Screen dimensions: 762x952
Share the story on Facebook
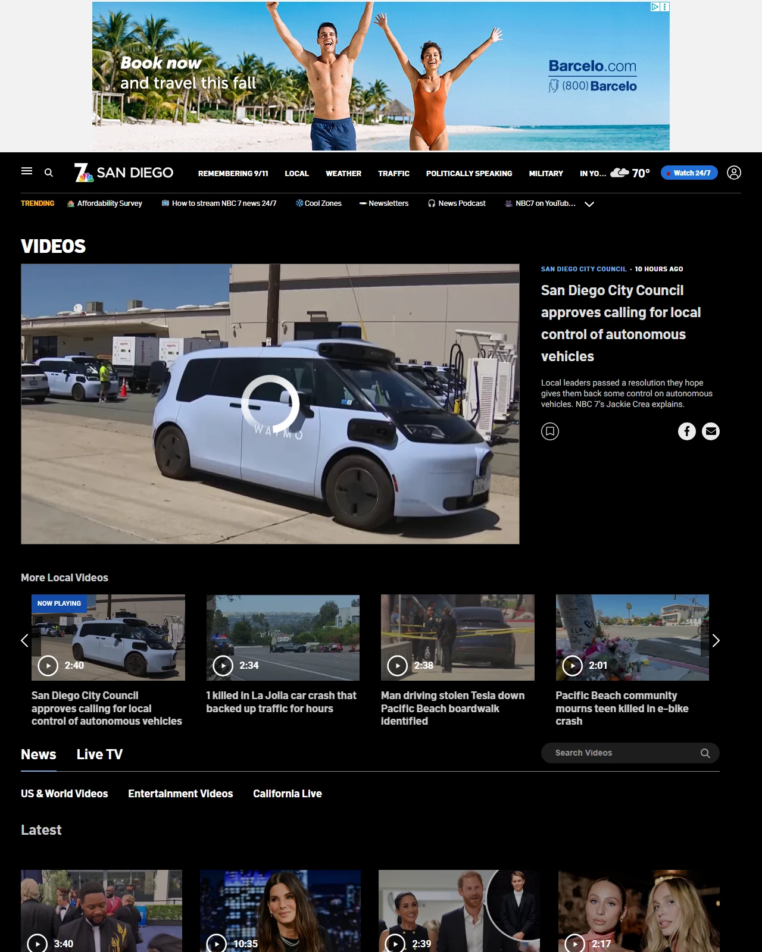[687, 431]
